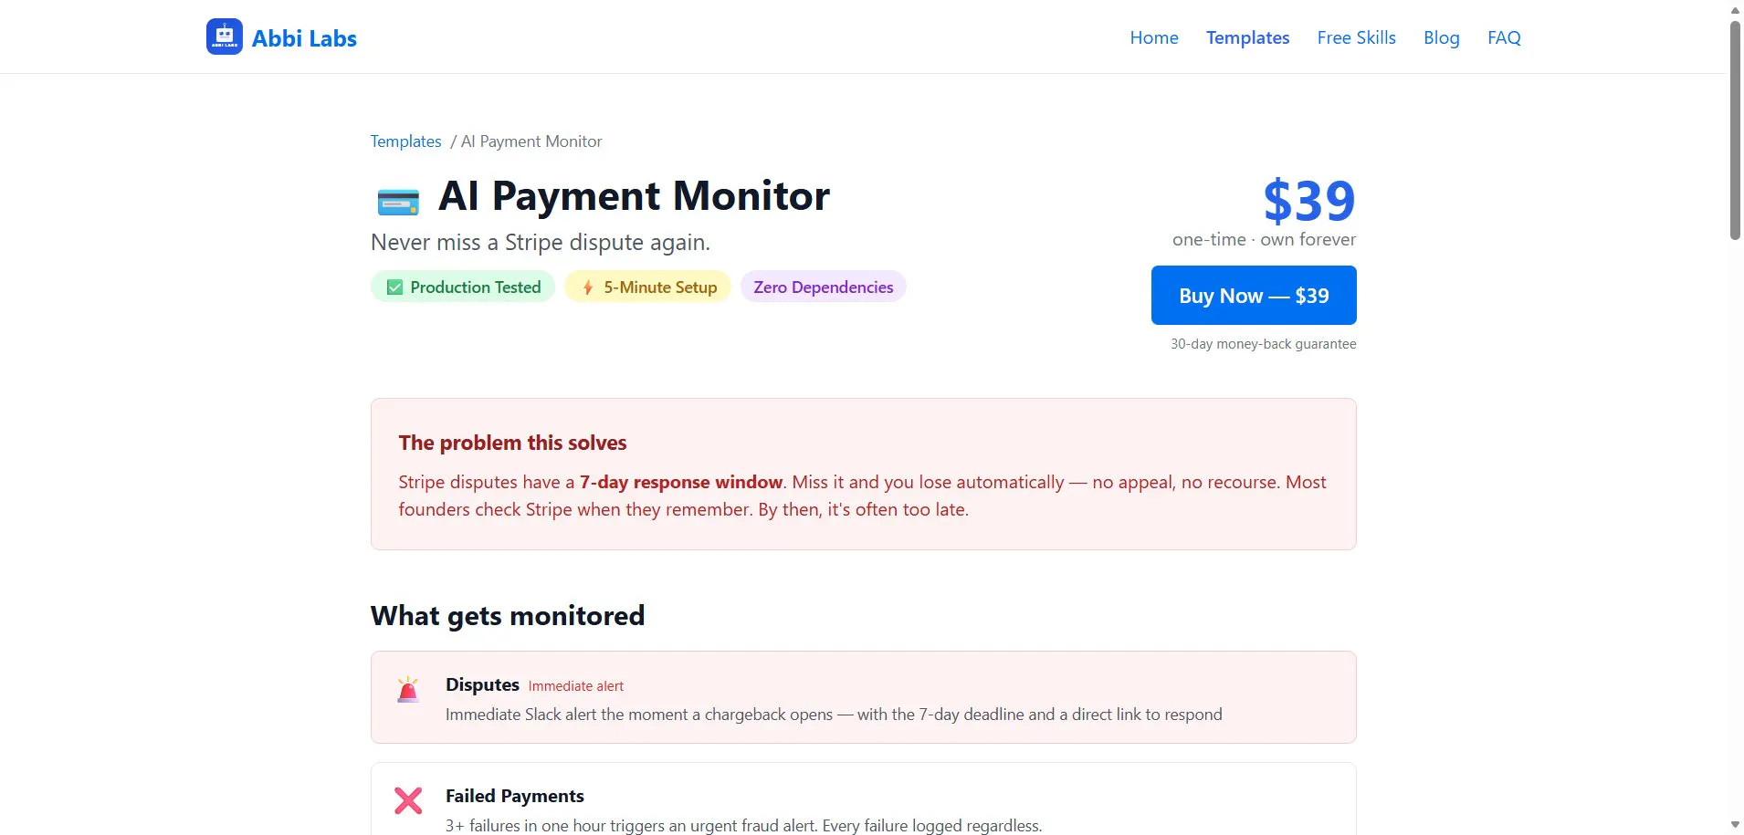This screenshot has width=1744, height=835.
Task: Click the Production Tested badge label
Action: click(475, 287)
